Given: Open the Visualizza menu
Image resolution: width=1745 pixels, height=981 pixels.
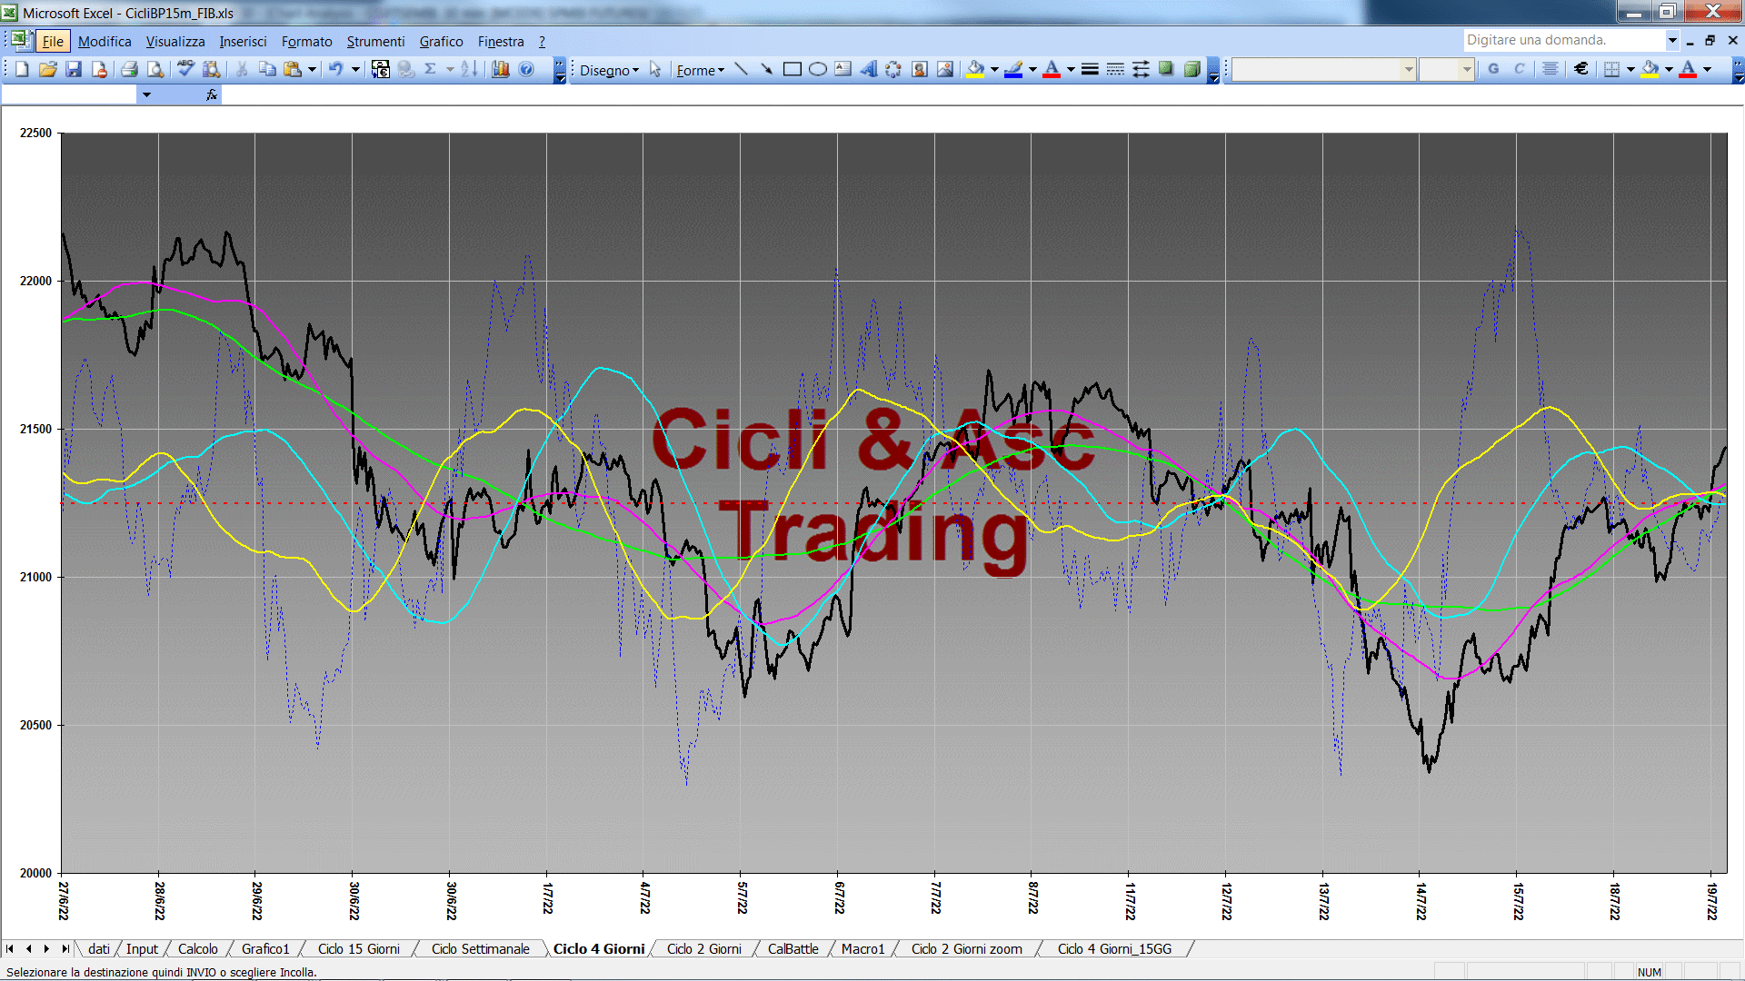Looking at the screenshot, I should click(175, 42).
